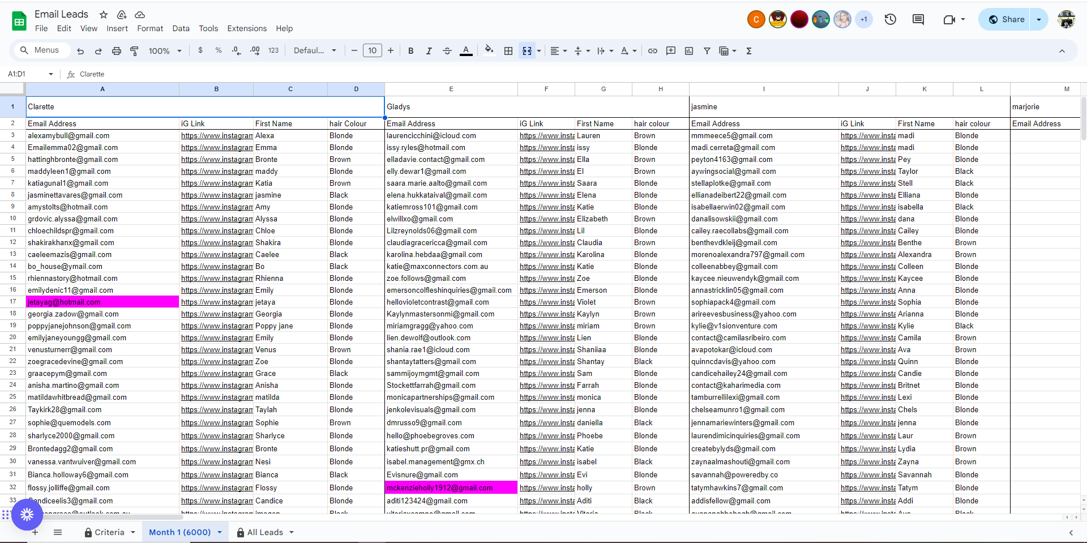
Task: Toggle italic formatting
Action: pyautogui.click(x=429, y=51)
